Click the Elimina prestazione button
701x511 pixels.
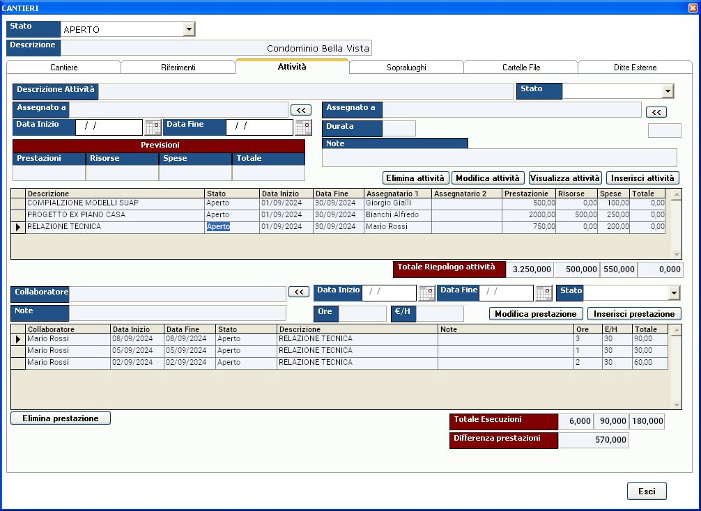61,418
